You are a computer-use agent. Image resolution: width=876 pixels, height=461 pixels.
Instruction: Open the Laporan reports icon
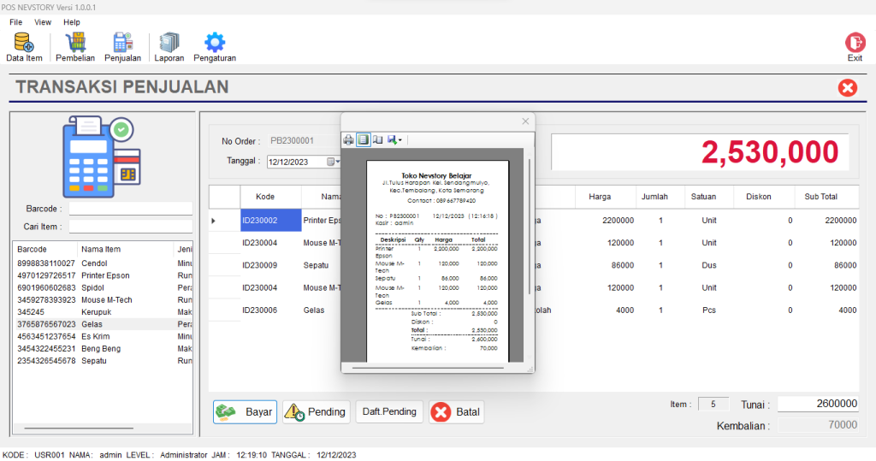coord(169,46)
